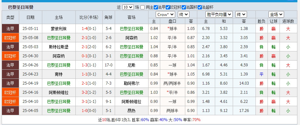Click handicap 两/两球半
Image resolution: width=300 pixels, height=125 pixels.
[172, 83]
